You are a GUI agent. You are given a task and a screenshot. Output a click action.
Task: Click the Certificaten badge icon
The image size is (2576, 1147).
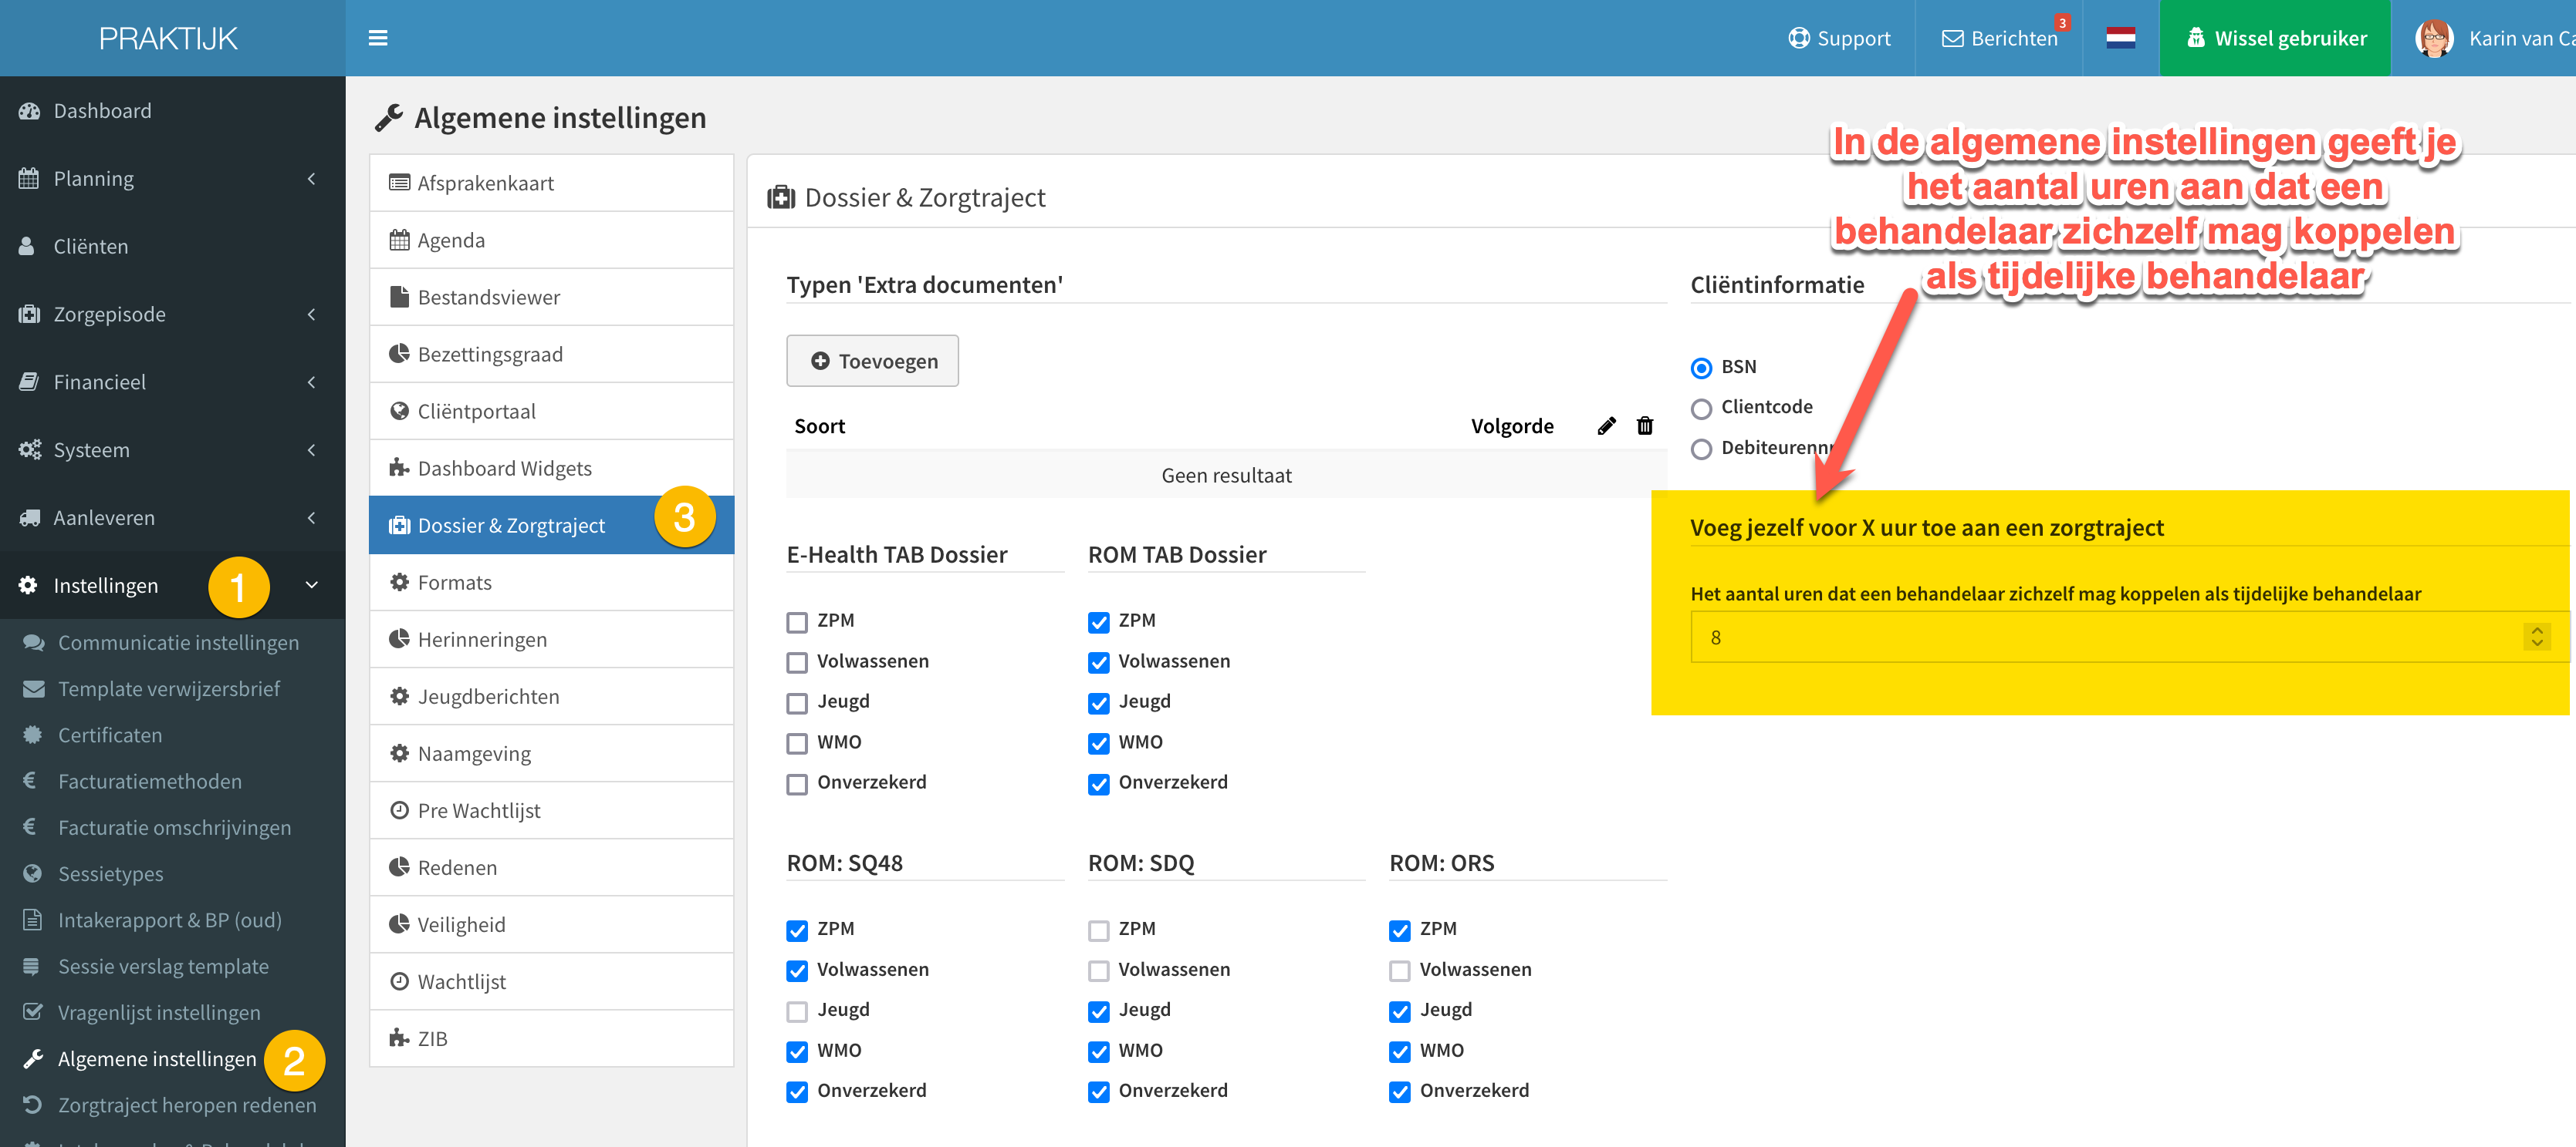(x=33, y=735)
